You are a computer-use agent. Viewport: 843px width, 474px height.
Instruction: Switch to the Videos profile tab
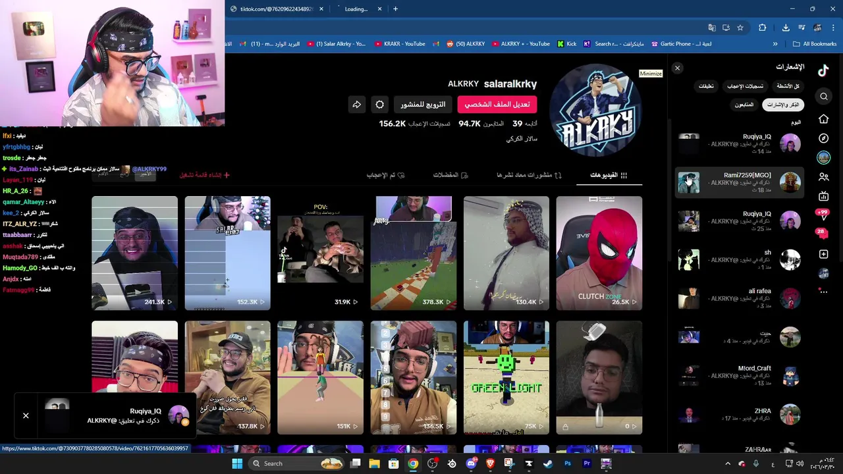coord(609,175)
